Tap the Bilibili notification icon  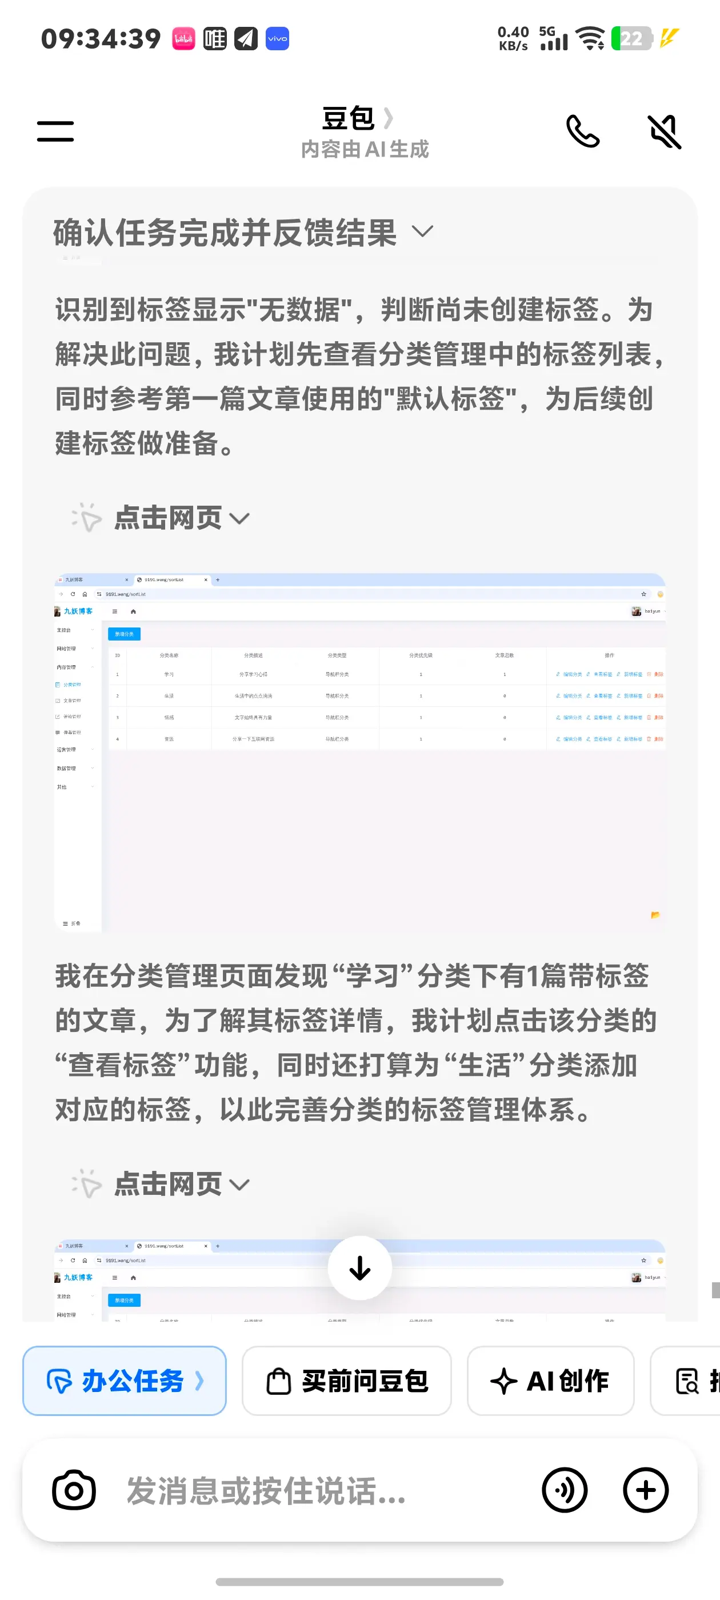(x=183, y=38)
